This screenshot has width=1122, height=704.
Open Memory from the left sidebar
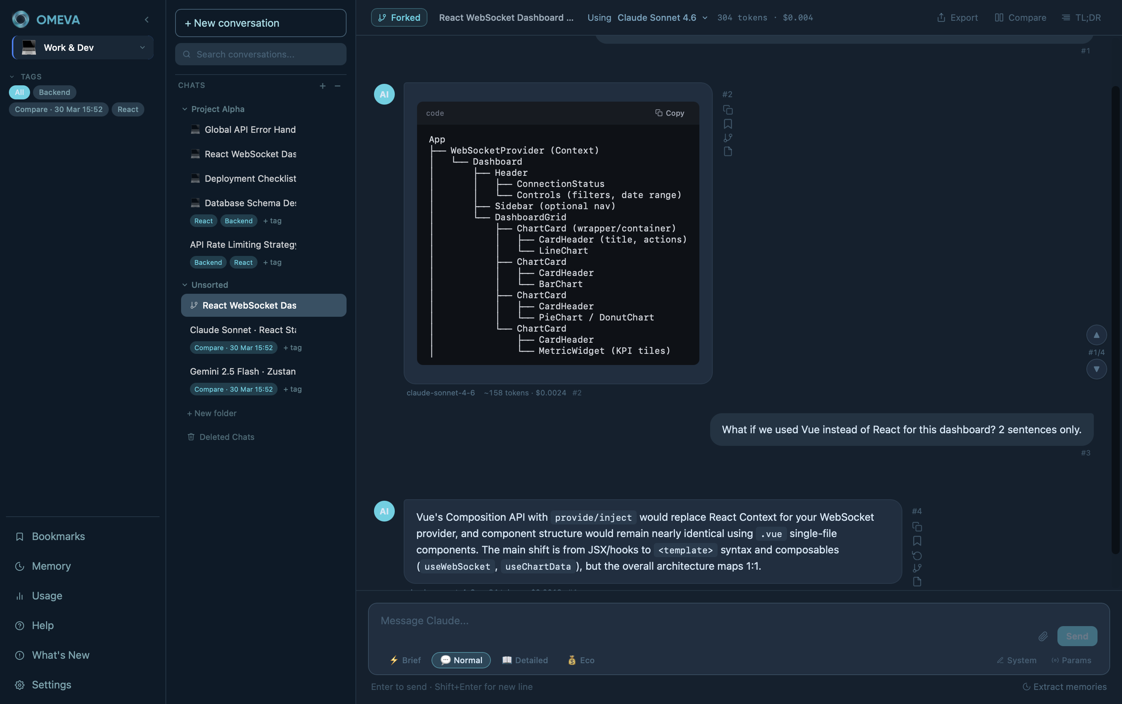pyautogui.click(x=51, y=566)
